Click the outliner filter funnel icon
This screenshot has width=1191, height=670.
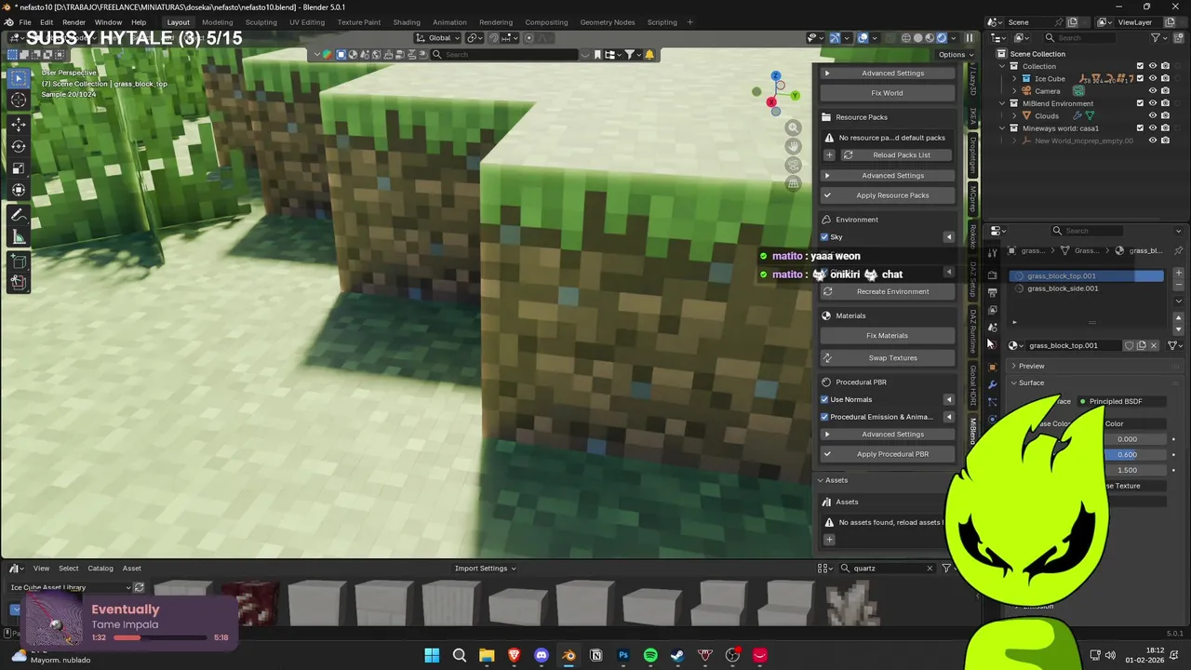pos(1156,38)
